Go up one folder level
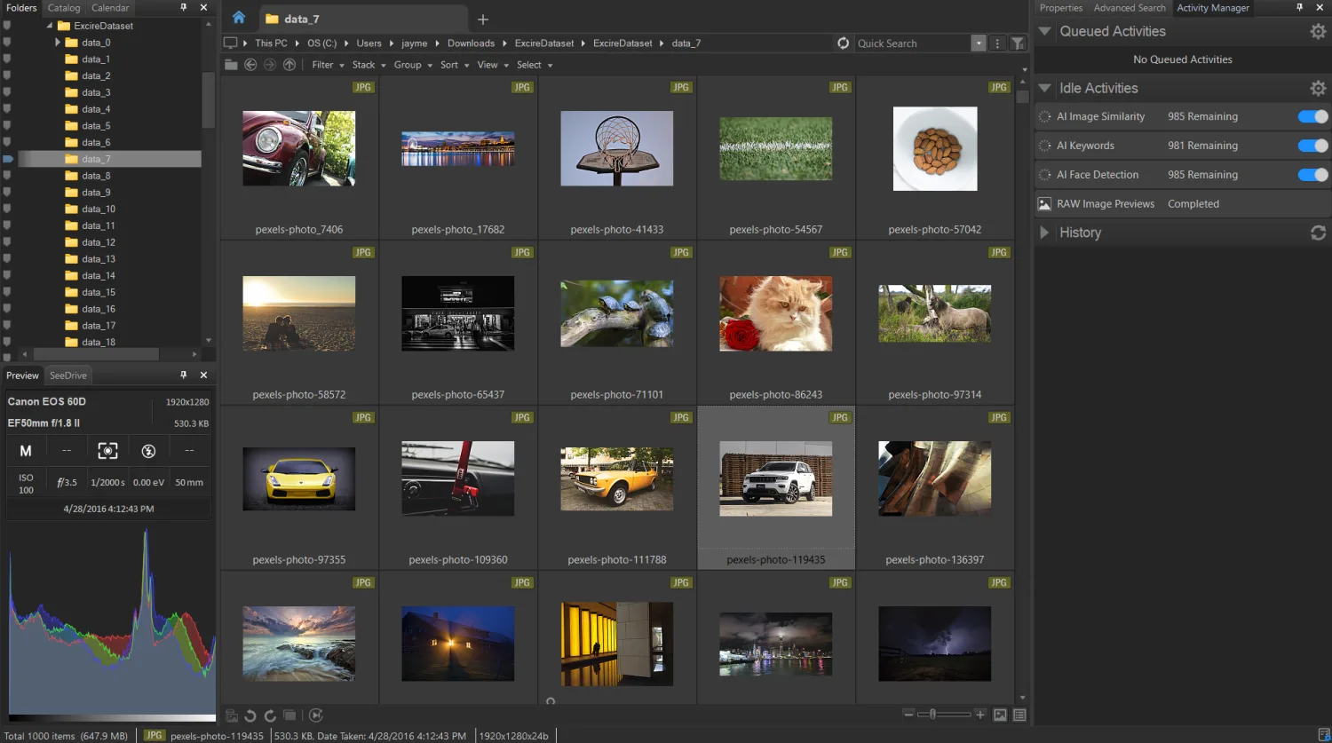 click(x=289, y=65)
